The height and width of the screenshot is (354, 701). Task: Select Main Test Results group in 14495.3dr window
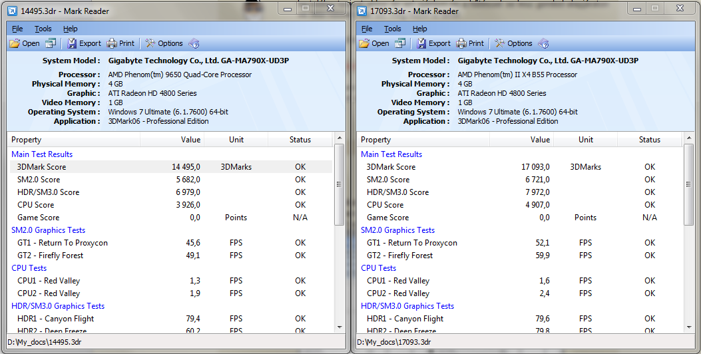pos(42,154)
